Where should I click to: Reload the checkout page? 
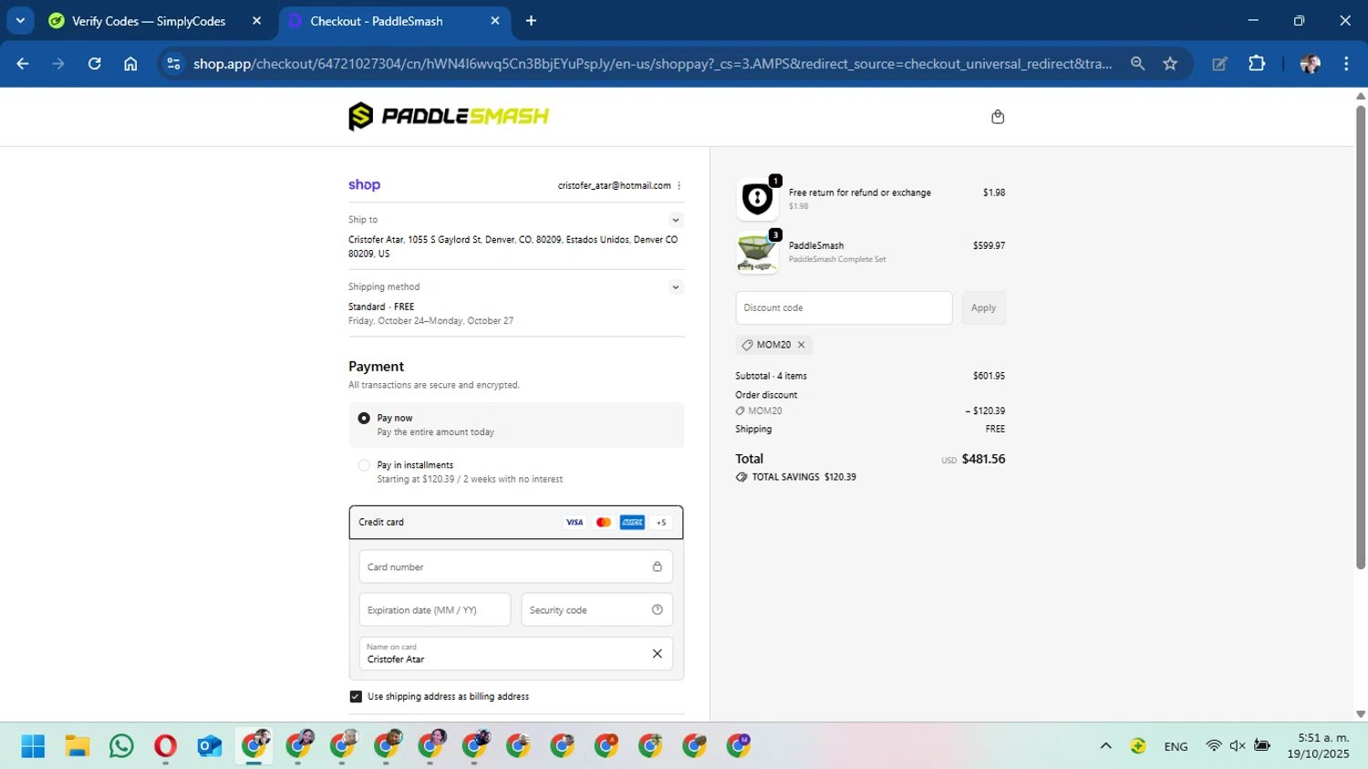click(95, 64)
